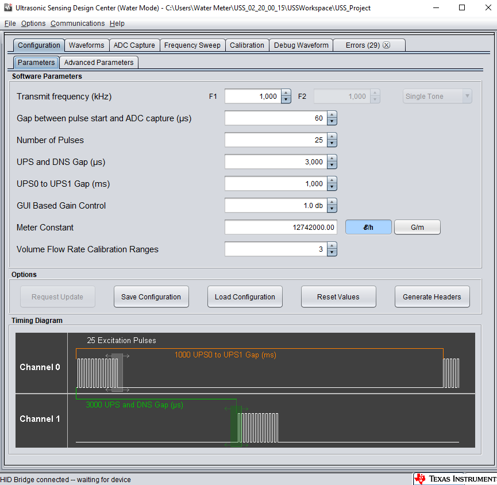Click the app icon in the title bar
This screenshot has height=485, width=497.
pos(8,7)
